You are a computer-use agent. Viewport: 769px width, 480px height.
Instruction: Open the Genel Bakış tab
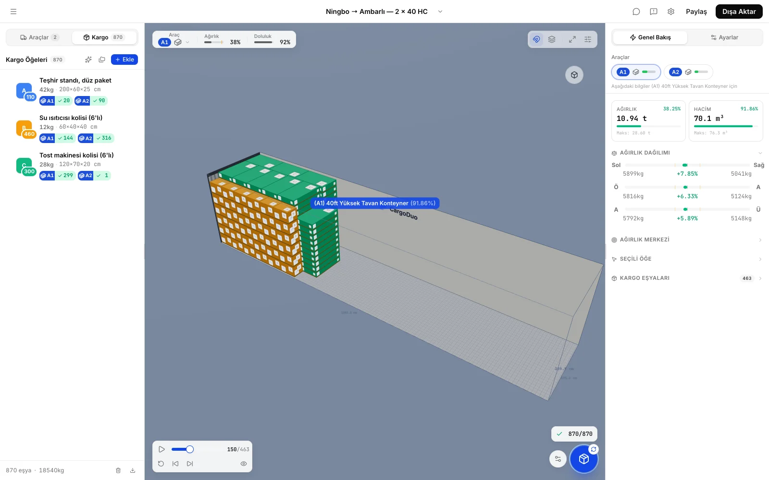tap(650, 37)
